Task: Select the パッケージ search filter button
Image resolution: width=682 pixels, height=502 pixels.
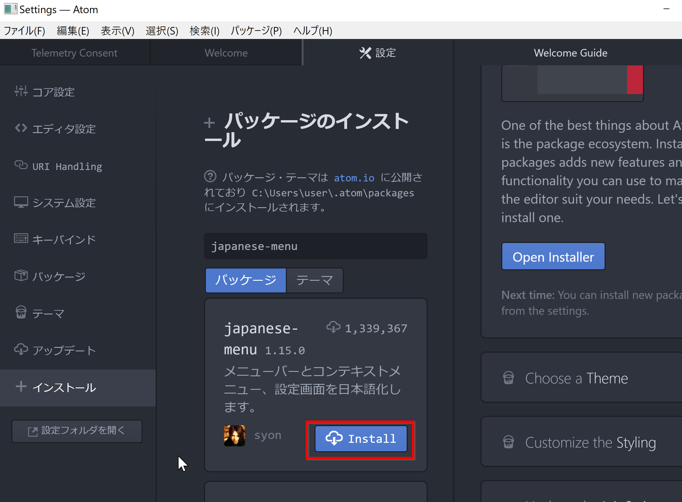Action: tap(246, 280)
